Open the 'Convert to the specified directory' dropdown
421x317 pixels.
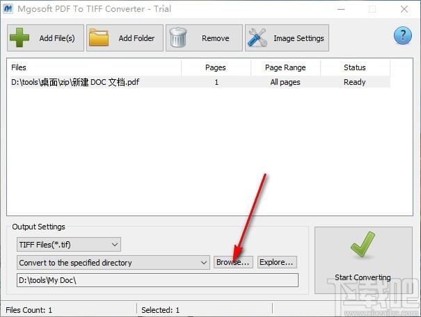click(113, 262)
